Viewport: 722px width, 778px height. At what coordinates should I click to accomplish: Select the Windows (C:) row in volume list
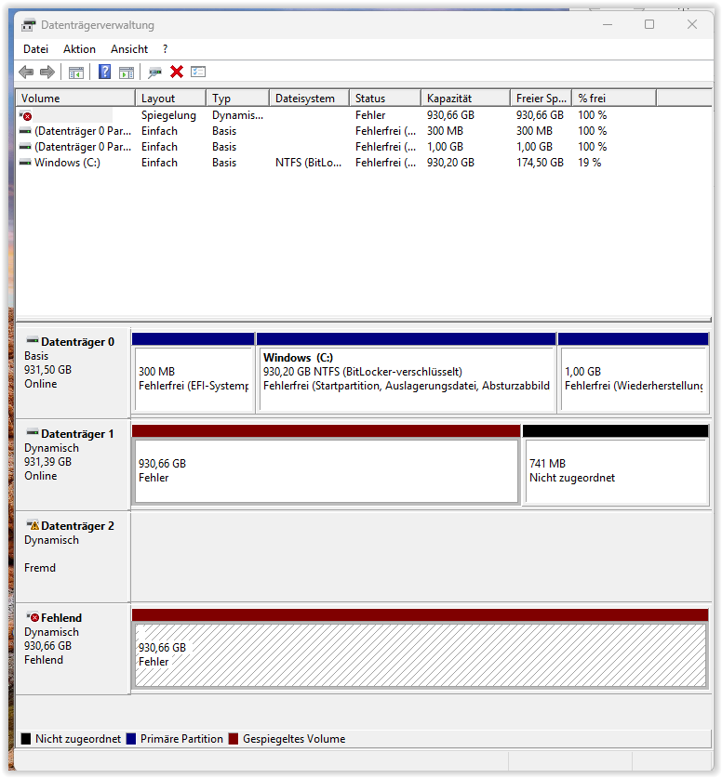click(x=67, y=163)
